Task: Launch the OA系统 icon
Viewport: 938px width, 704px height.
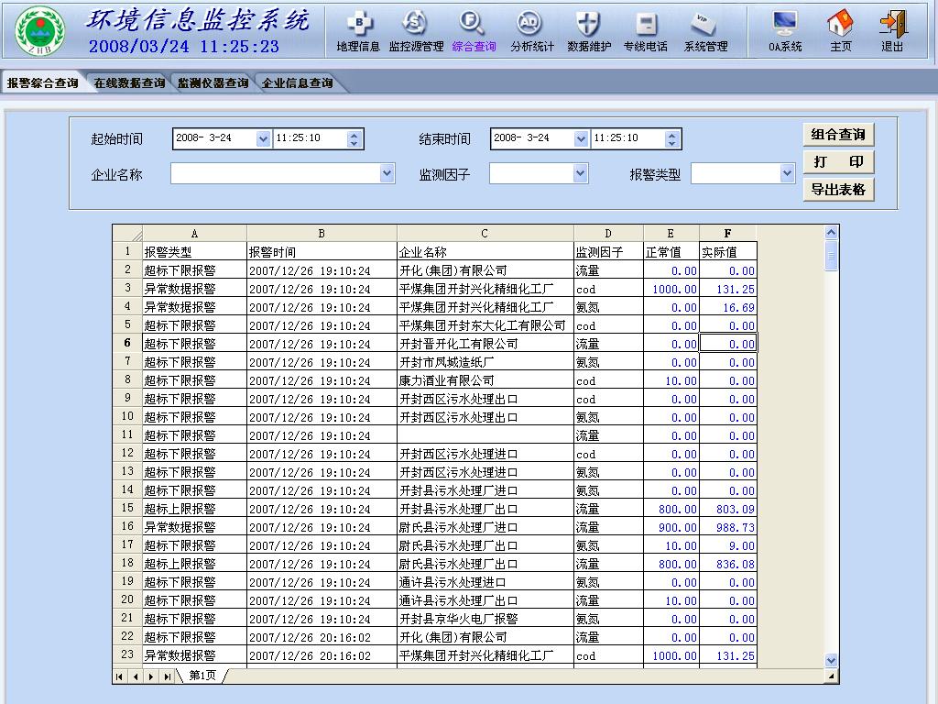Action: [785, 31]
